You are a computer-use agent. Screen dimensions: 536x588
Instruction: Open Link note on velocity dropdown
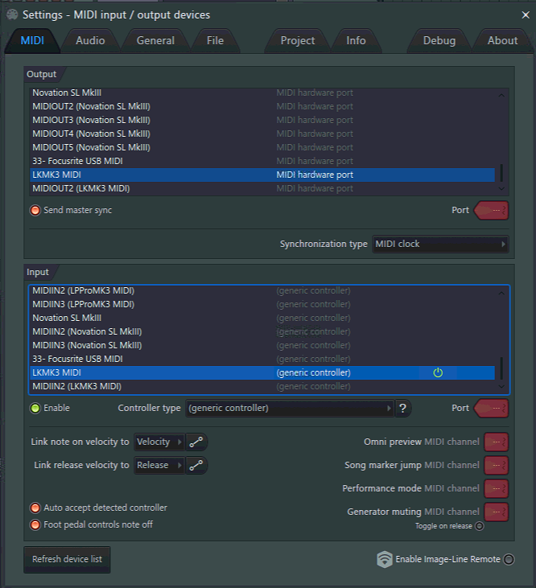point(159,442)
